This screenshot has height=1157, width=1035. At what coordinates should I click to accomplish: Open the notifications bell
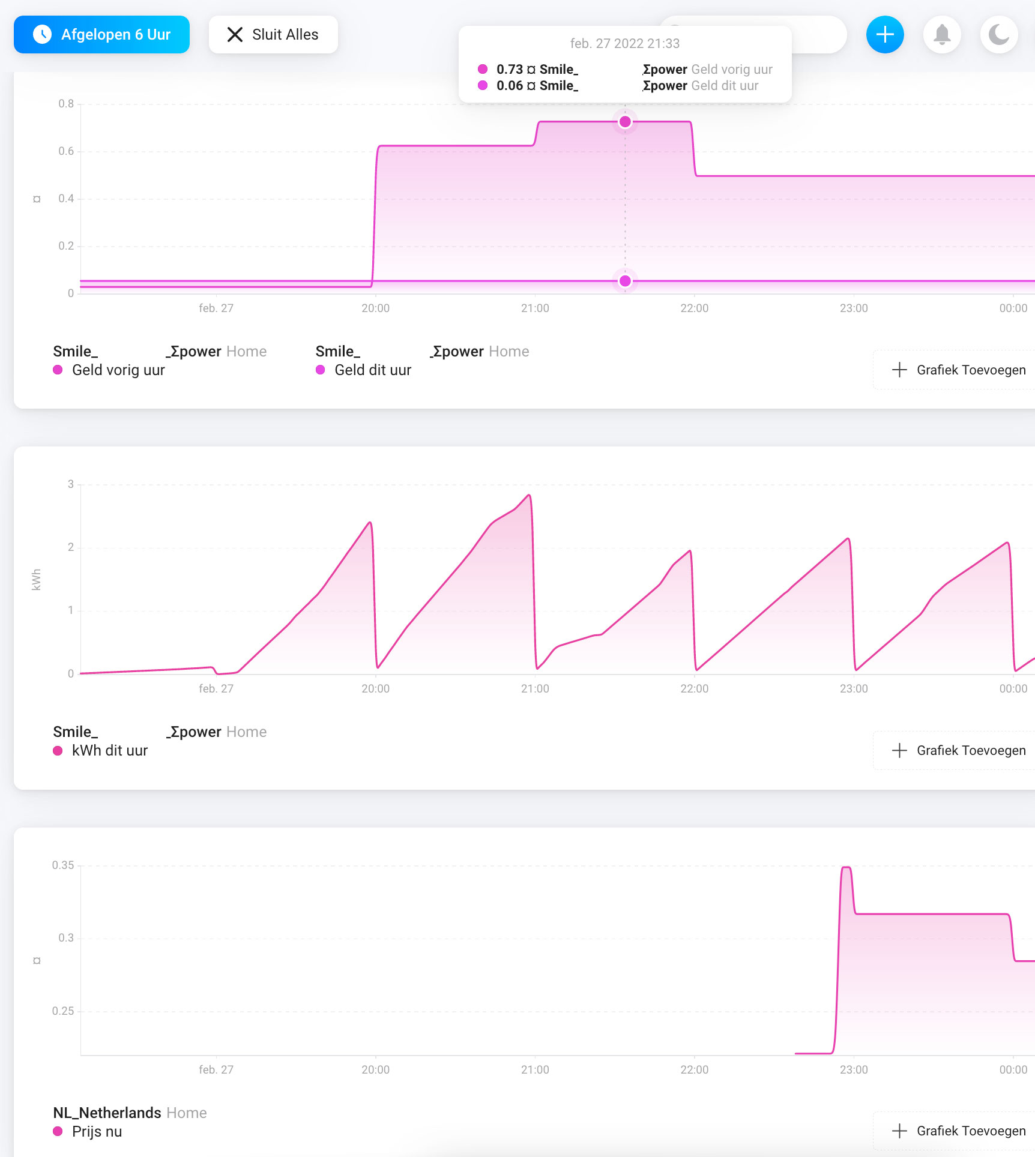[x=942, y=34]
